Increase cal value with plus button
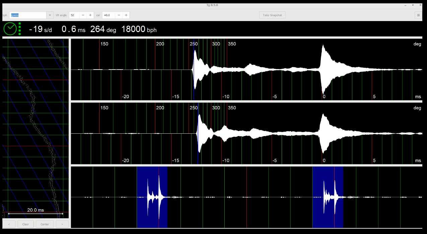This screenshot has height=234, width=427. [x=126, y=15]
